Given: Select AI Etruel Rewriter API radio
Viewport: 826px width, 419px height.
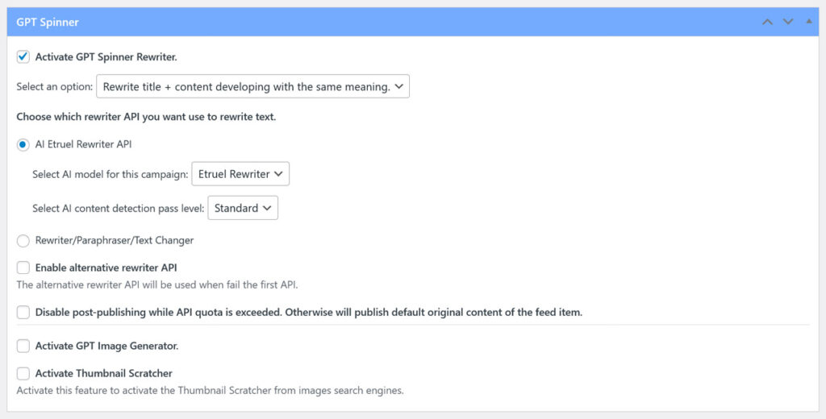Looking at the screenshot, I should [x=23, y=145].
